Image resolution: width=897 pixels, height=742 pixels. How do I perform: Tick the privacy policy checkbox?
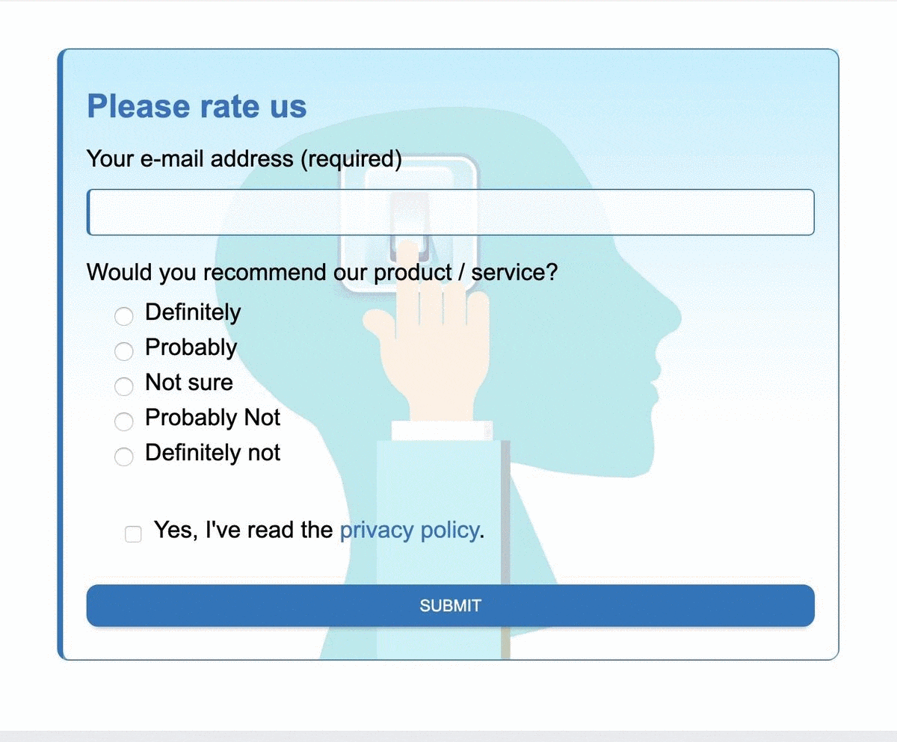[133, 534]
